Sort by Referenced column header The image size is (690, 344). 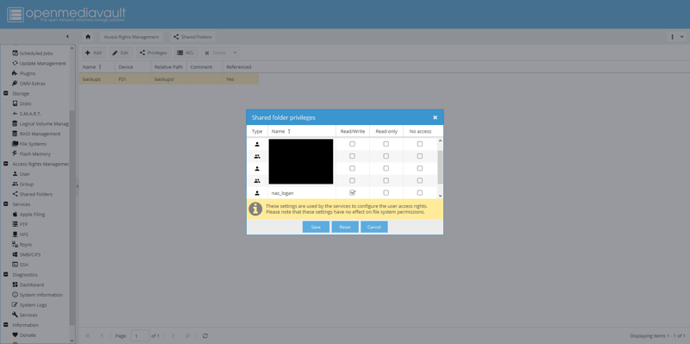click(x=241, y=67)
